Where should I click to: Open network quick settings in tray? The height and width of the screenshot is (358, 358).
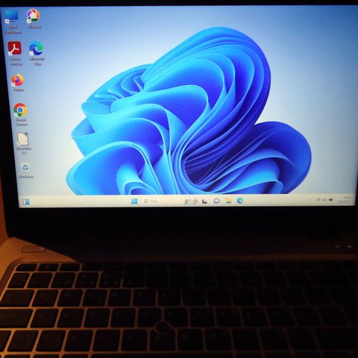318,200
